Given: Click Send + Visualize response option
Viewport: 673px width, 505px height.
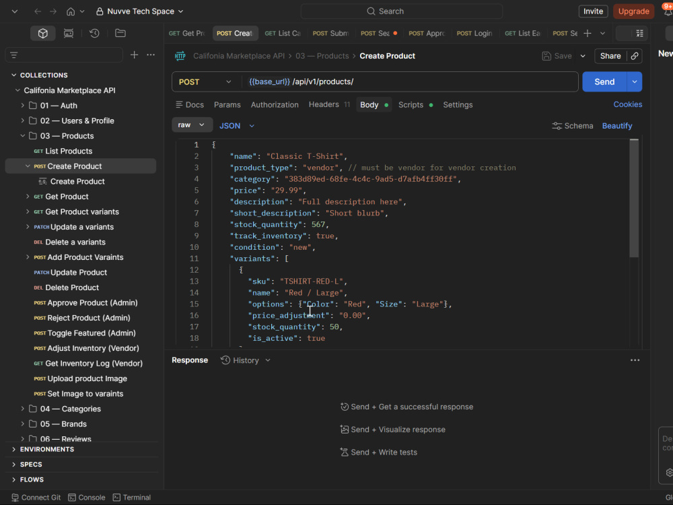Looking at the screenshot, I should 393,430.
